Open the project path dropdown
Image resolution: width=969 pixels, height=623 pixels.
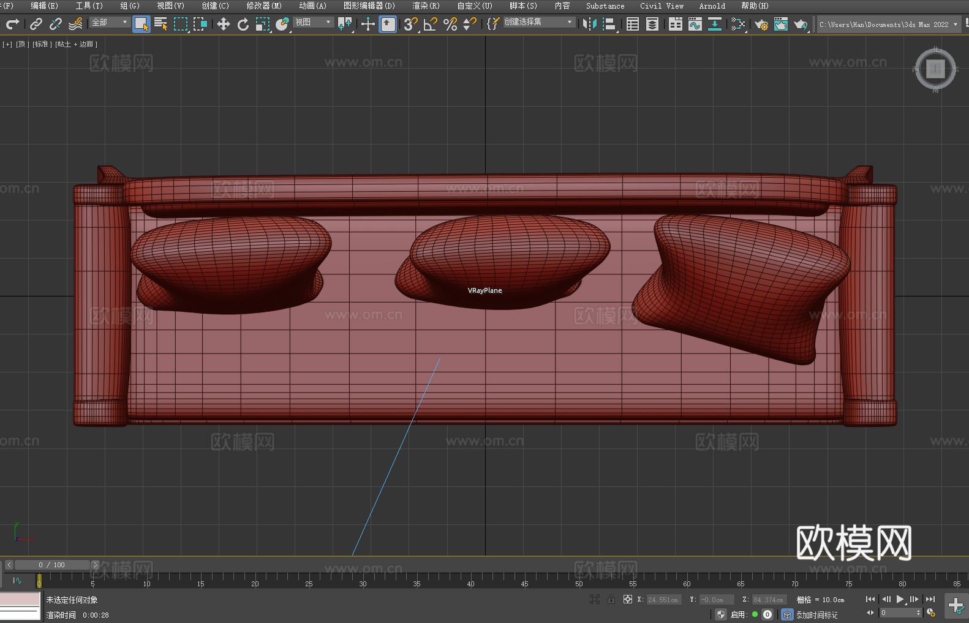[x=888, y=25]
